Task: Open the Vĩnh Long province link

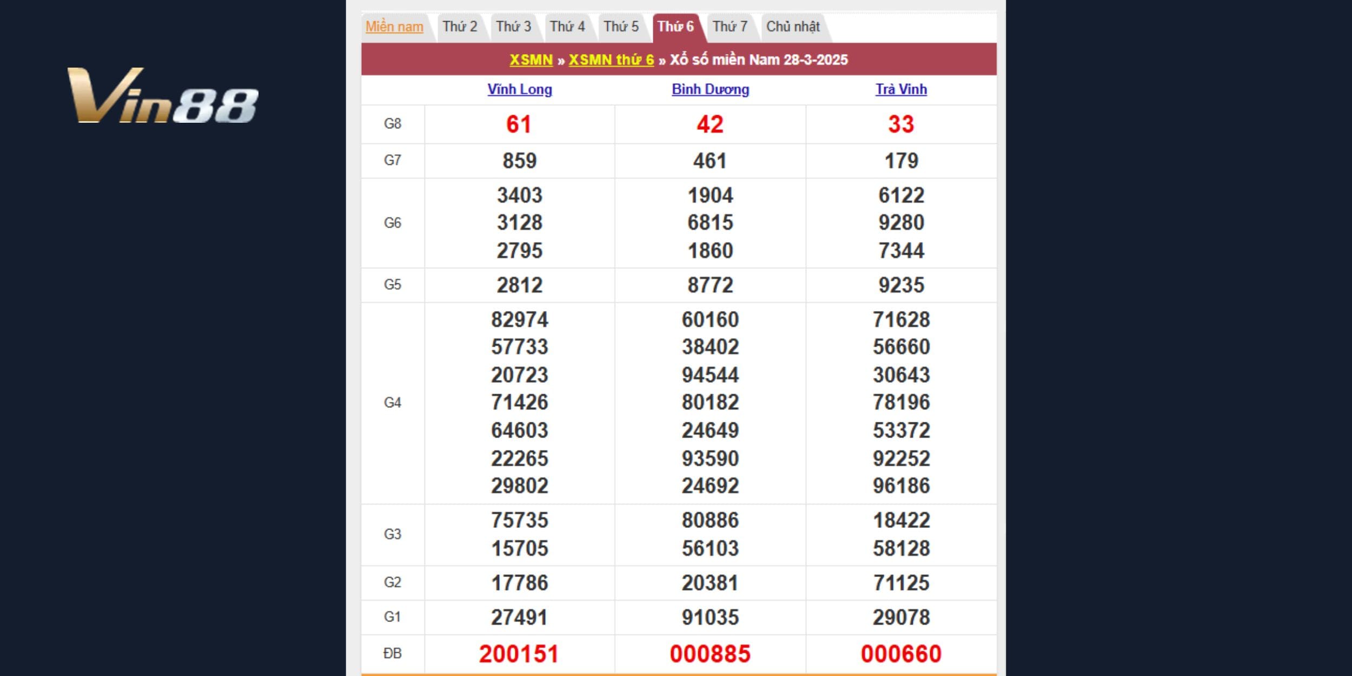Action: click(x=520, y=89)
